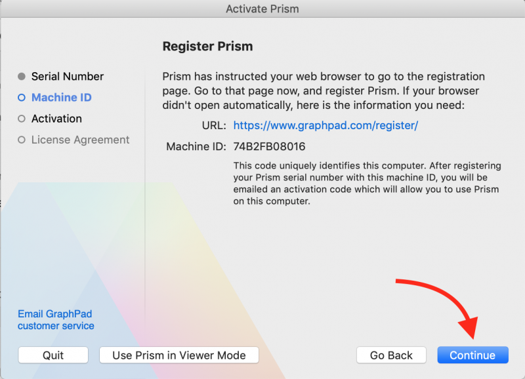Click the Activate Prism window title bar
Image resolution: width=525 pixels, height=379 pixels.
click(262, 9)
